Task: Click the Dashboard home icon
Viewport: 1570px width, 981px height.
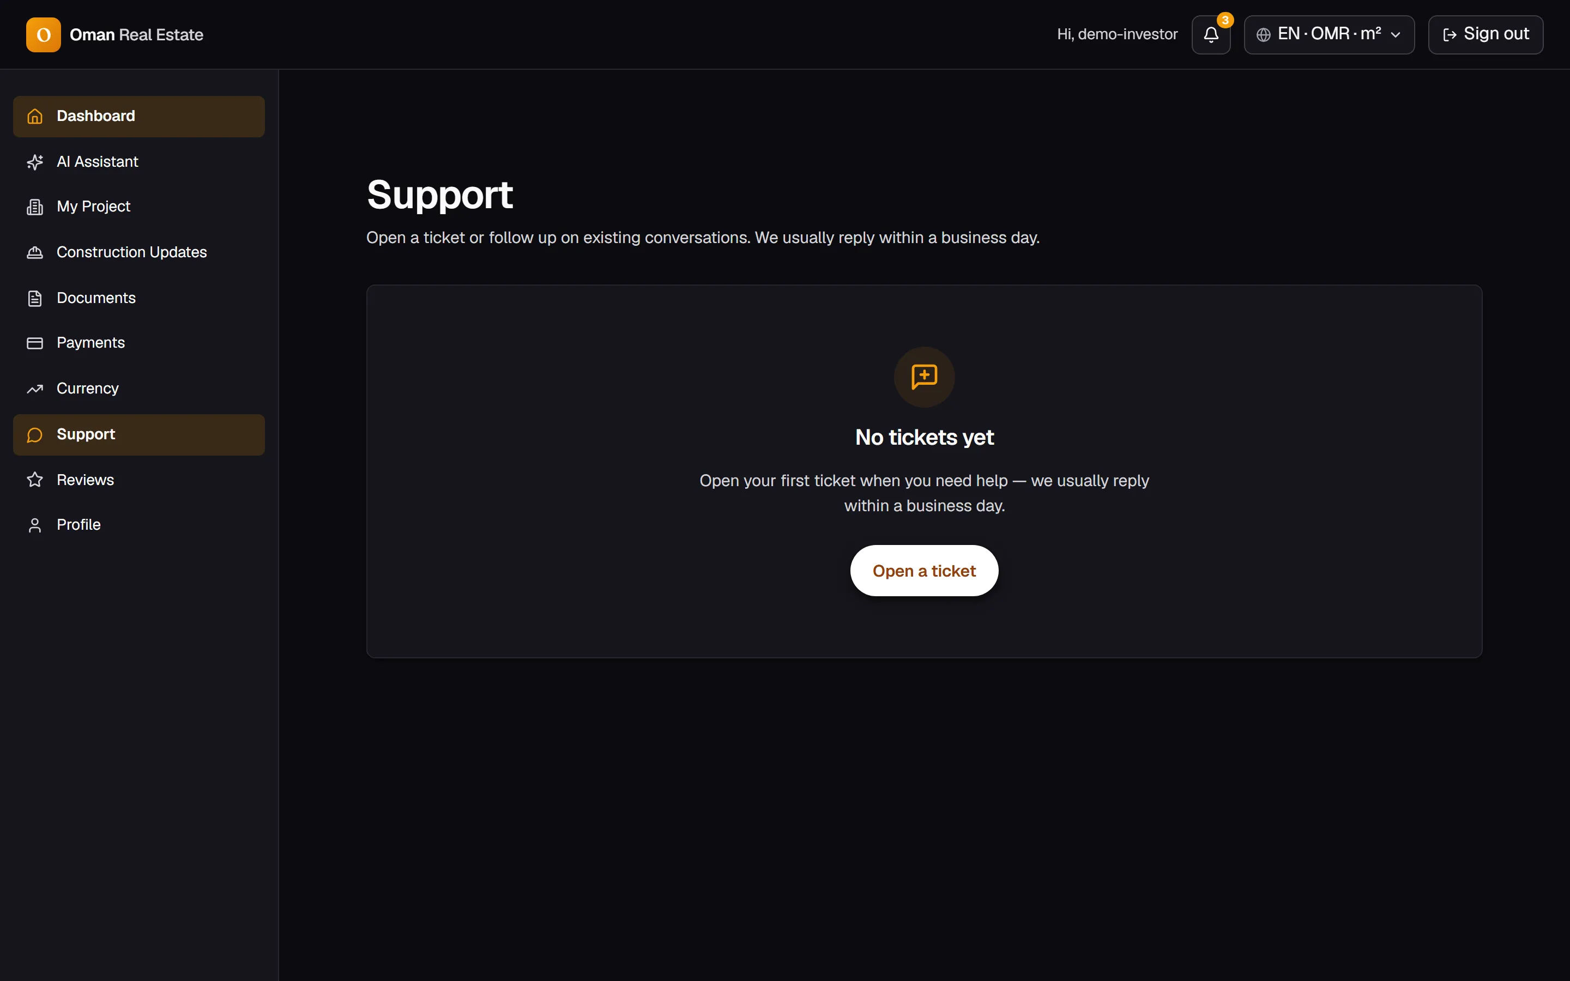Action: point(35,116)
